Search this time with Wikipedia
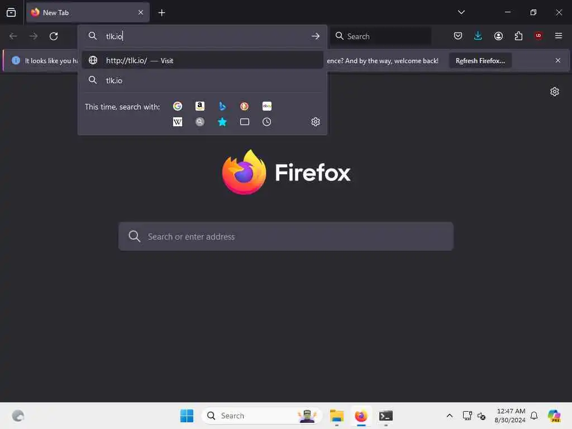The height and width of the screenshot is (429, 572). (x=178, y=122)
